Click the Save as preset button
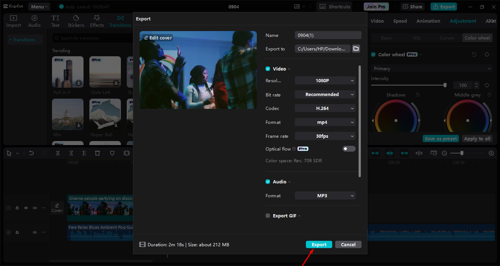The image size is (500, 266). (441, 138)
